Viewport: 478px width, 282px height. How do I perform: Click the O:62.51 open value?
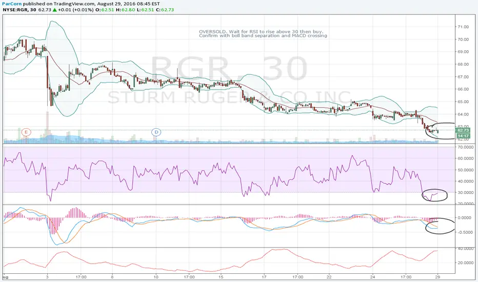(x=105, y=10)
